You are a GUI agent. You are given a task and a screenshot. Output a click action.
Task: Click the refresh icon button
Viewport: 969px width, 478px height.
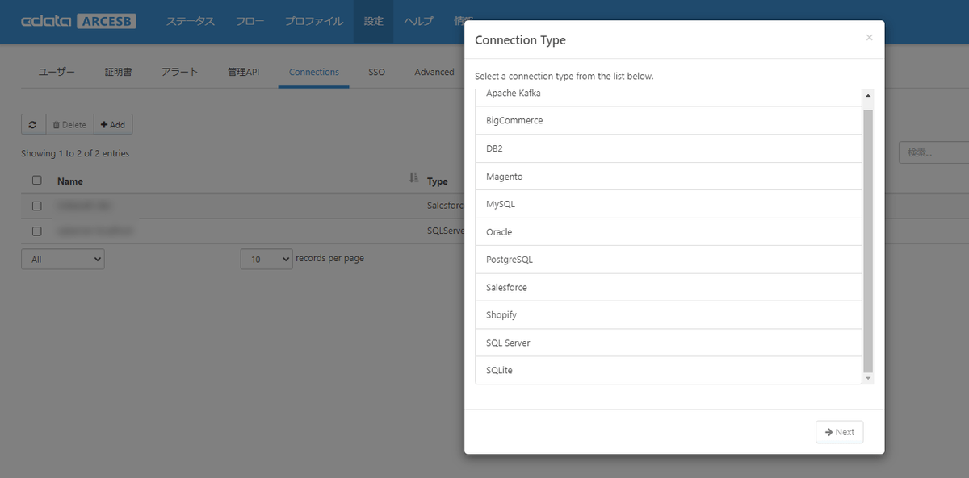32,125
